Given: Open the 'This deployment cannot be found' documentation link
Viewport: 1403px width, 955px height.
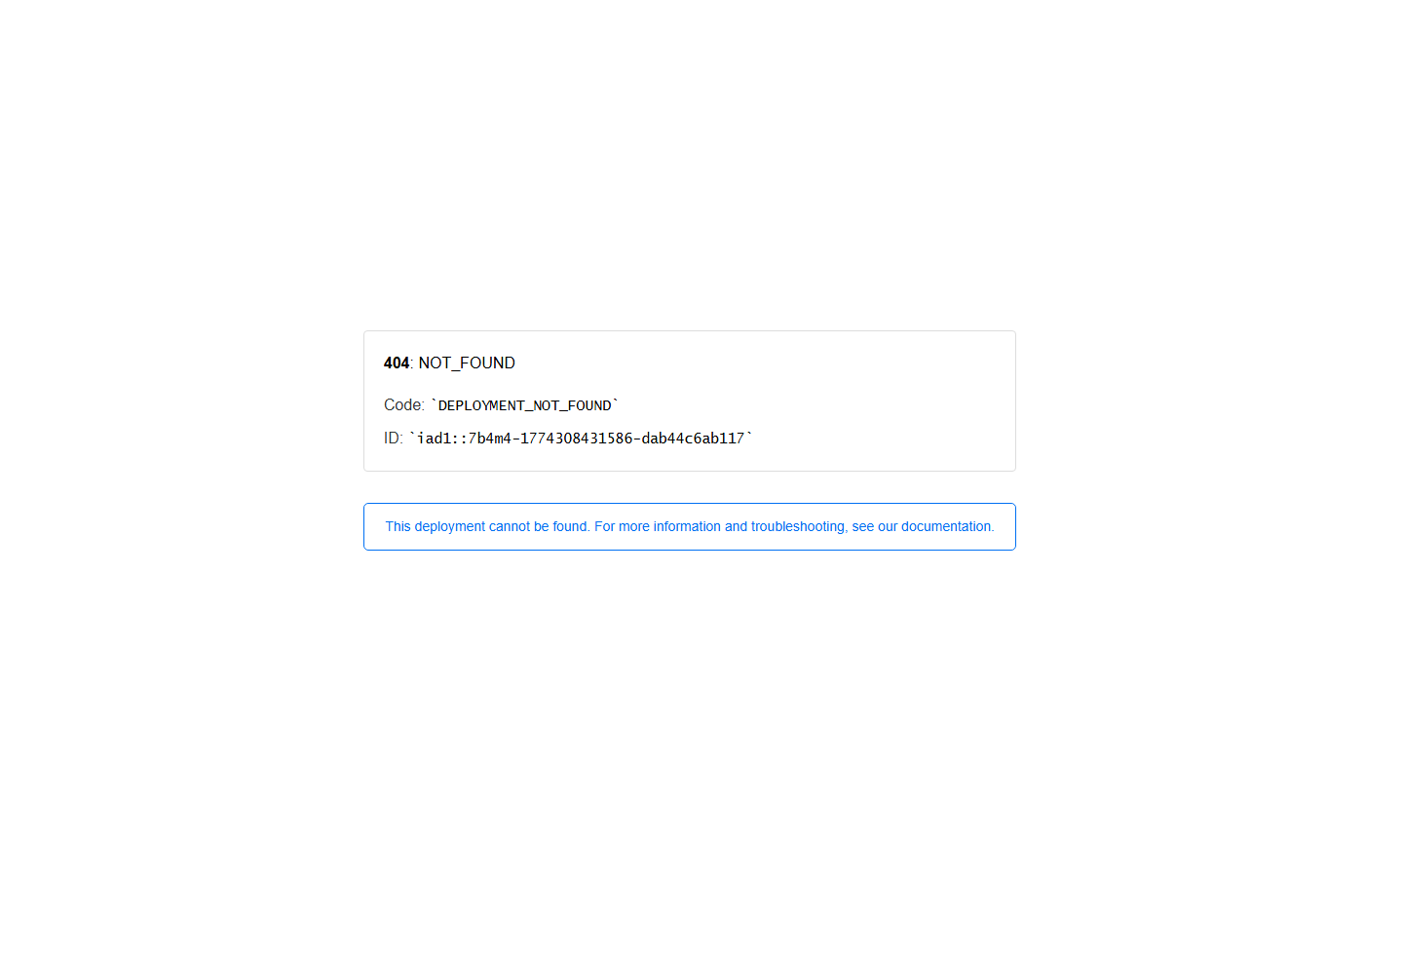Looking at the screenshot, I should 690,526.
